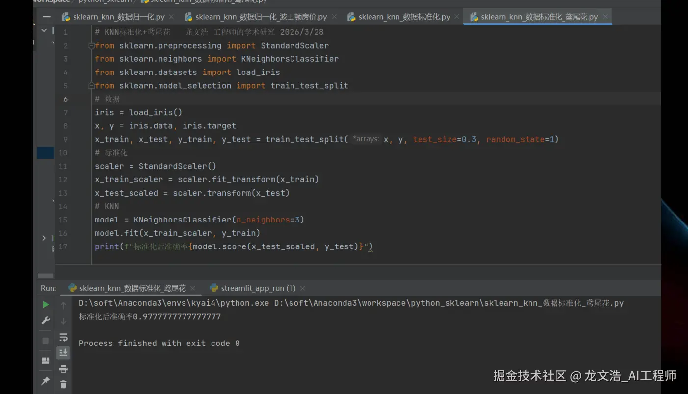The height and width of the screenshot is (394, 688).
Task: Click python icon on streamlit_app_run tab
Action: point(214,288)
